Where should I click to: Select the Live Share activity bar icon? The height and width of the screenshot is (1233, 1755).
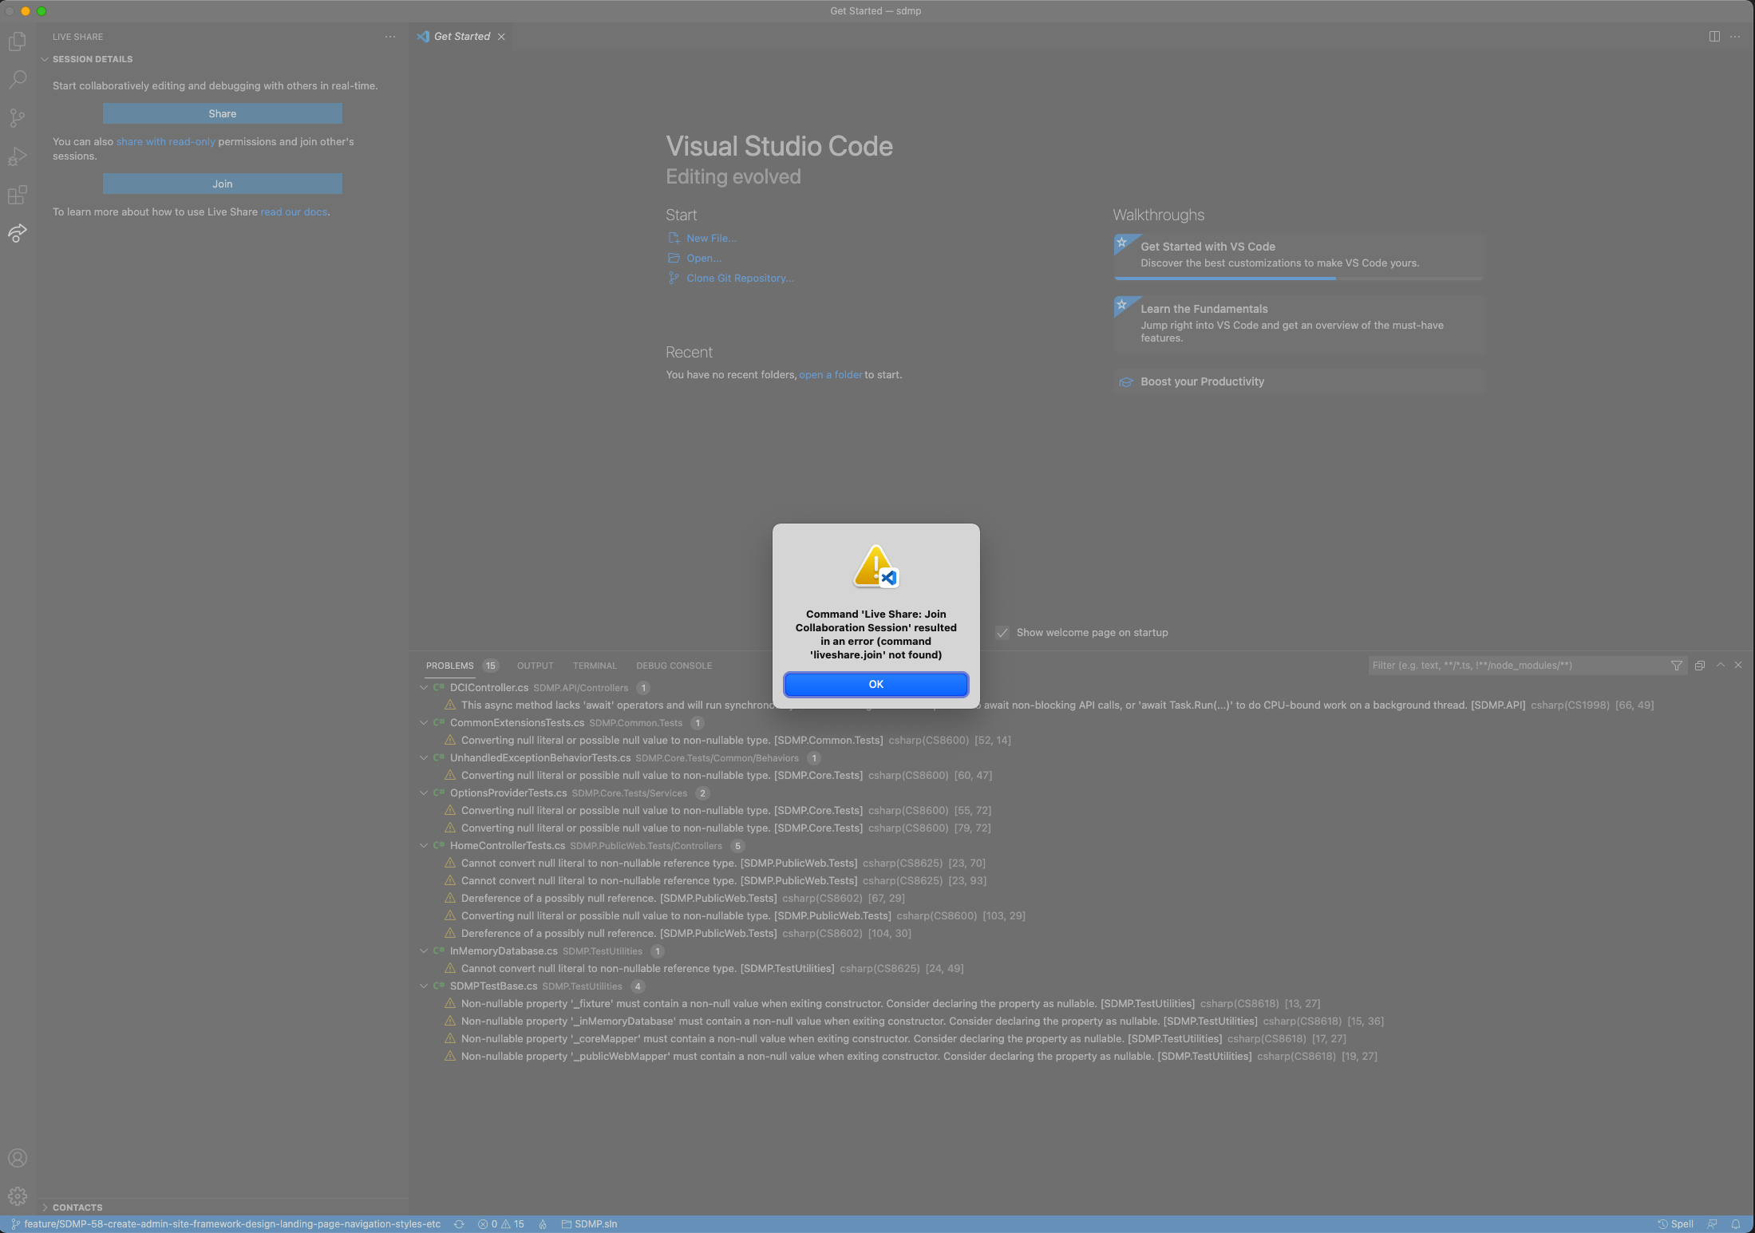pos(17,233)
